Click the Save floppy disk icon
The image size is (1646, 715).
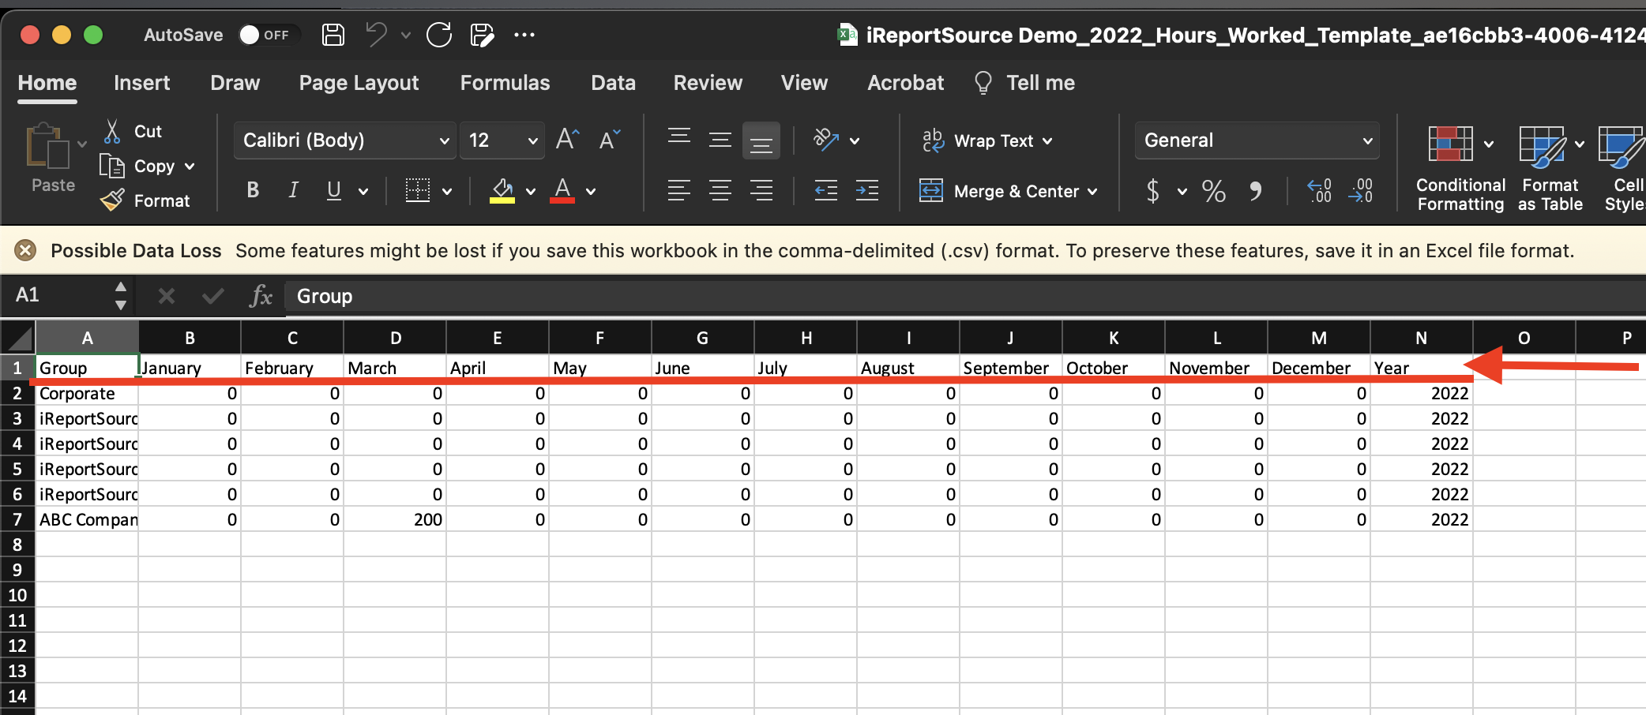[x=333, y=35]
